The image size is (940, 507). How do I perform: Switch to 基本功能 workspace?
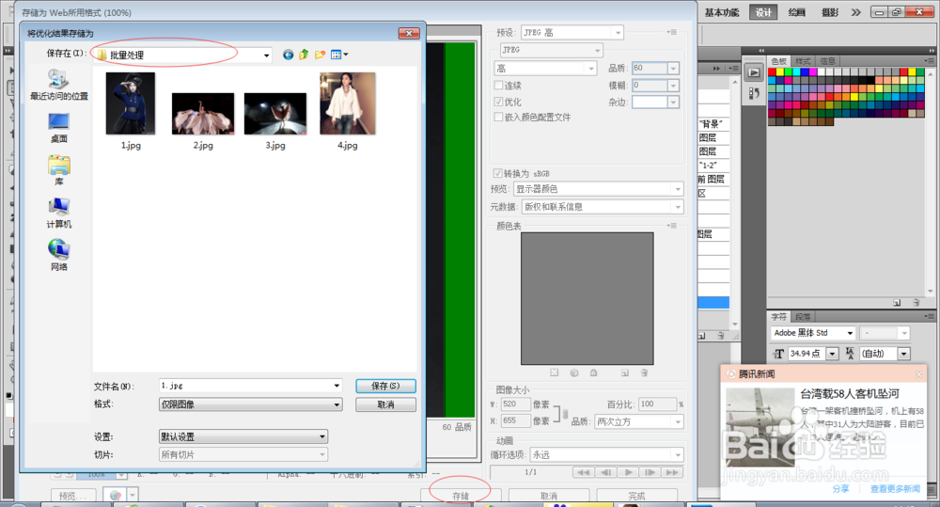[x=722, y=12]
